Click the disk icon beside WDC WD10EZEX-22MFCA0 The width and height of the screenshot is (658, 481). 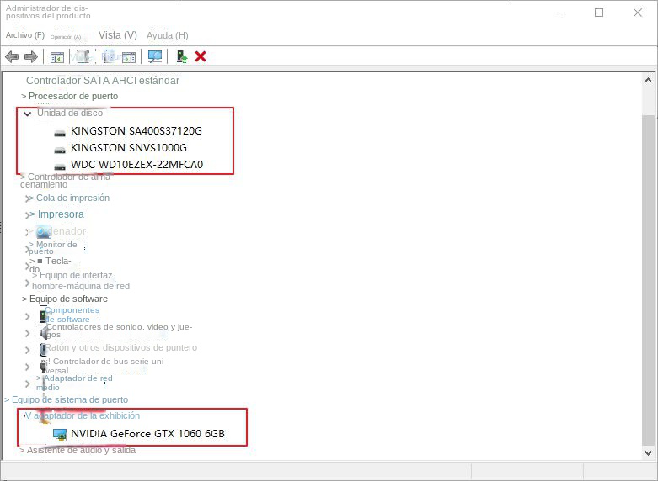60,166
